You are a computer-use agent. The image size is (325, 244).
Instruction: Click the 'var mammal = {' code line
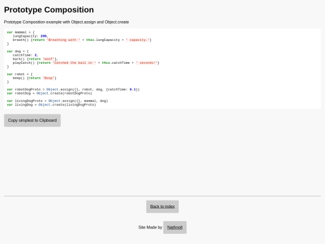point(20,32)
